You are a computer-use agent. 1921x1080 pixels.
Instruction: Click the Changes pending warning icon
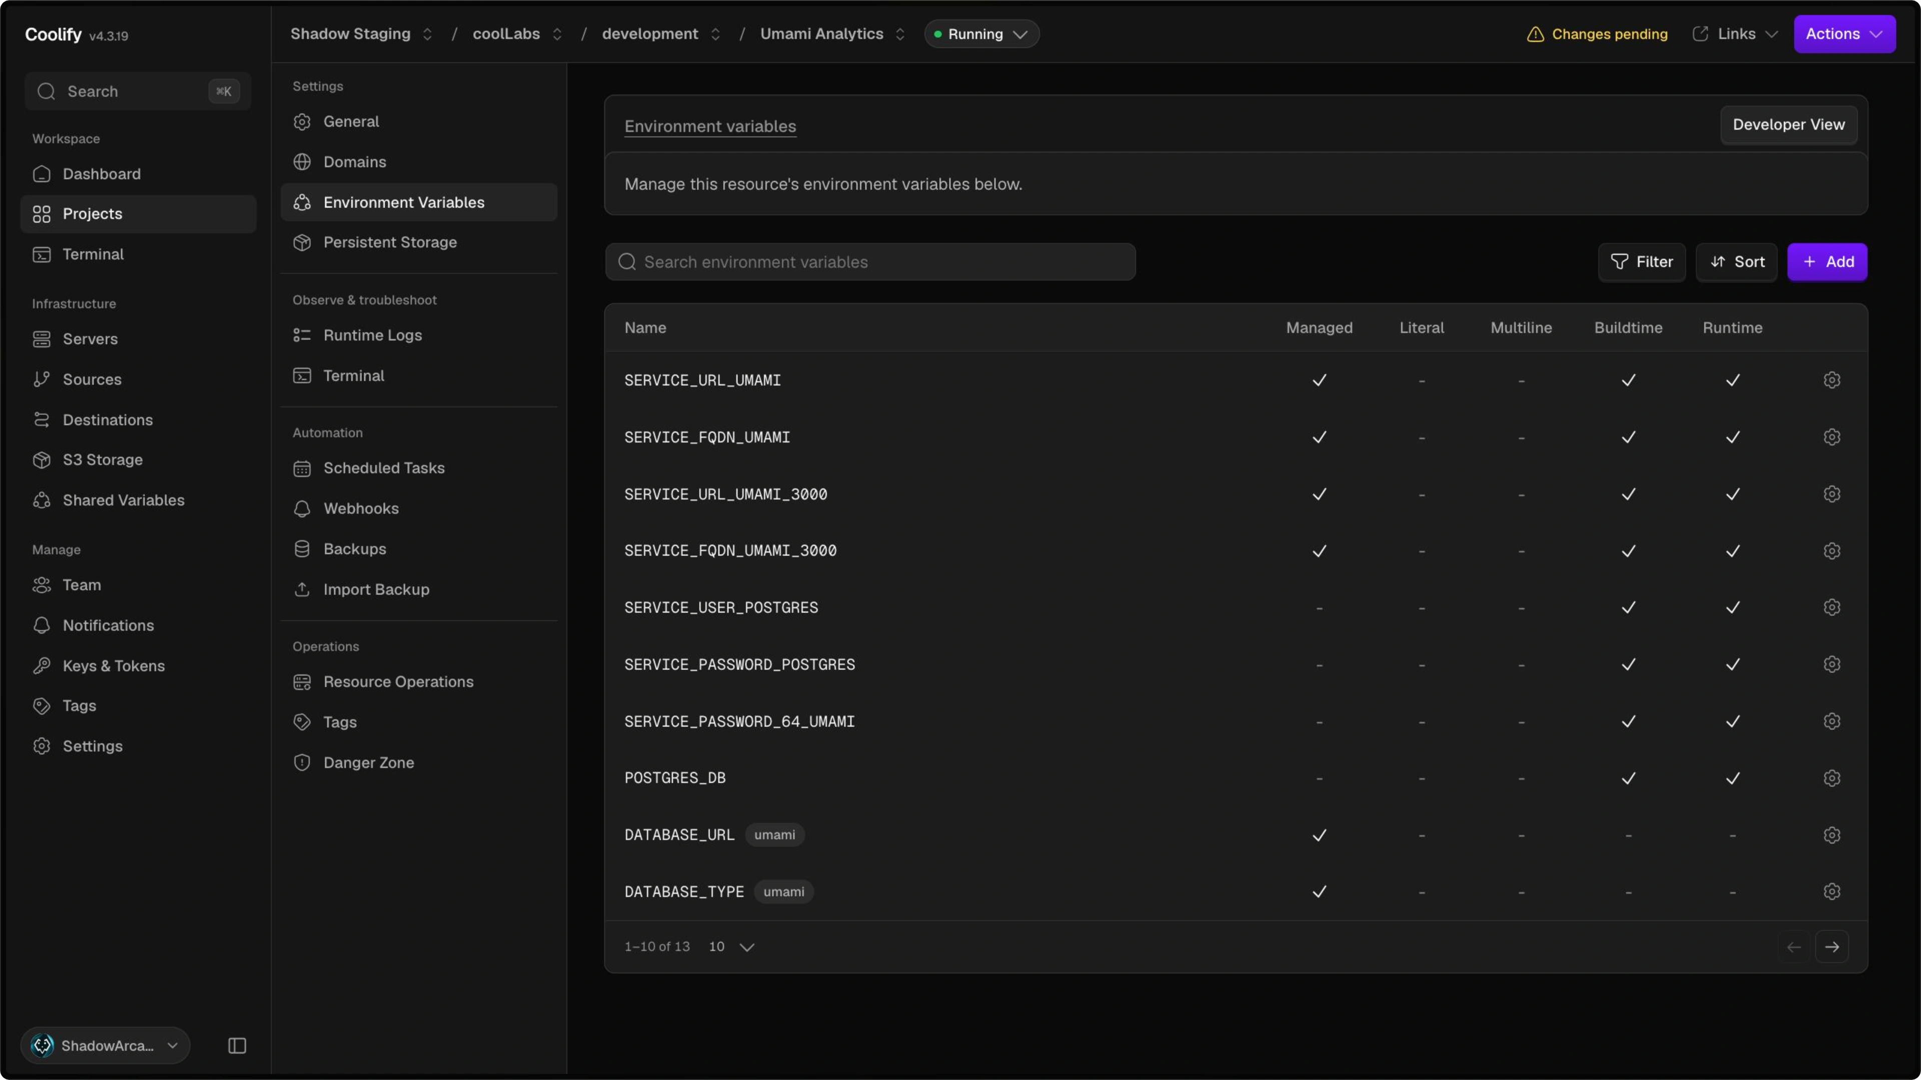1535,34
